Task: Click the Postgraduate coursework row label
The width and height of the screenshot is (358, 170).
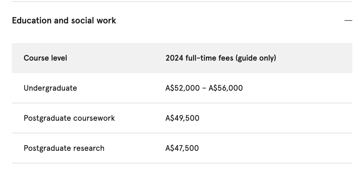Action: (69, 118)
